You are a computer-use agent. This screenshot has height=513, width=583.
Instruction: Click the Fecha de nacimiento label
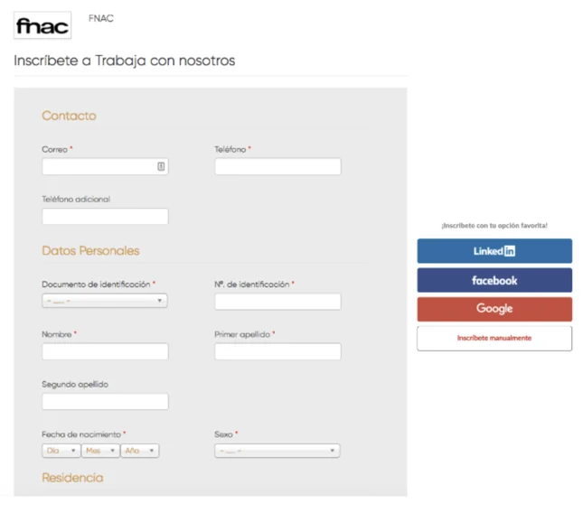click(81, 434)
